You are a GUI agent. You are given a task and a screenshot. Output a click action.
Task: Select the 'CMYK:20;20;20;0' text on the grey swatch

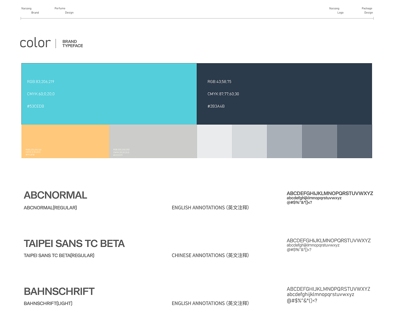click(x=121, y=152)
